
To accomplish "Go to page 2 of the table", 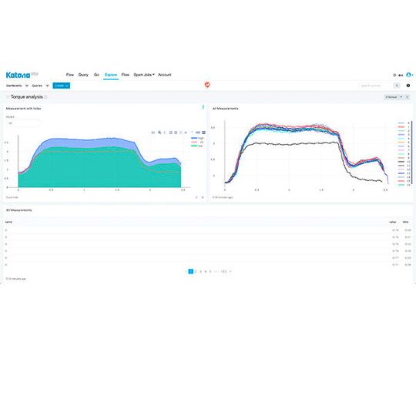I will (196, 271).
